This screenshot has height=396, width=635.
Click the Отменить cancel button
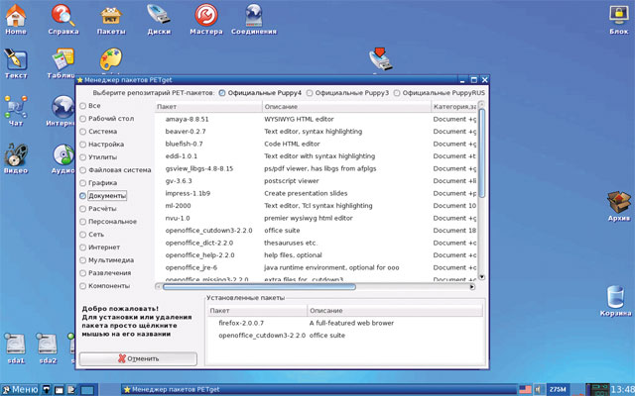coord(138,358)
